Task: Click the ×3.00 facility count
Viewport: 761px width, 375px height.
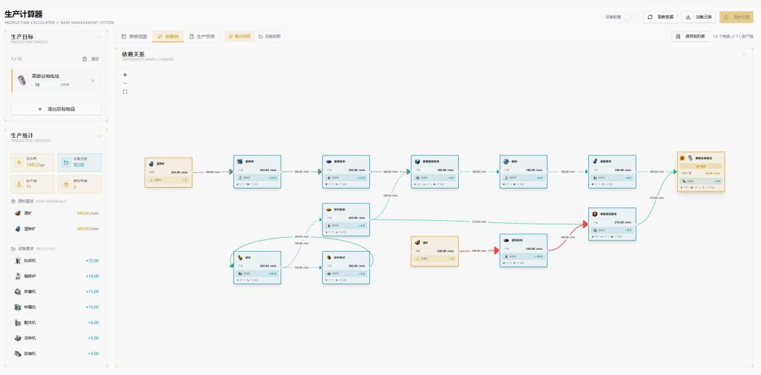Action: (93, 354)
